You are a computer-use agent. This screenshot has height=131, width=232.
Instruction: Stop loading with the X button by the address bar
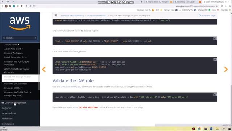point(222,6)
